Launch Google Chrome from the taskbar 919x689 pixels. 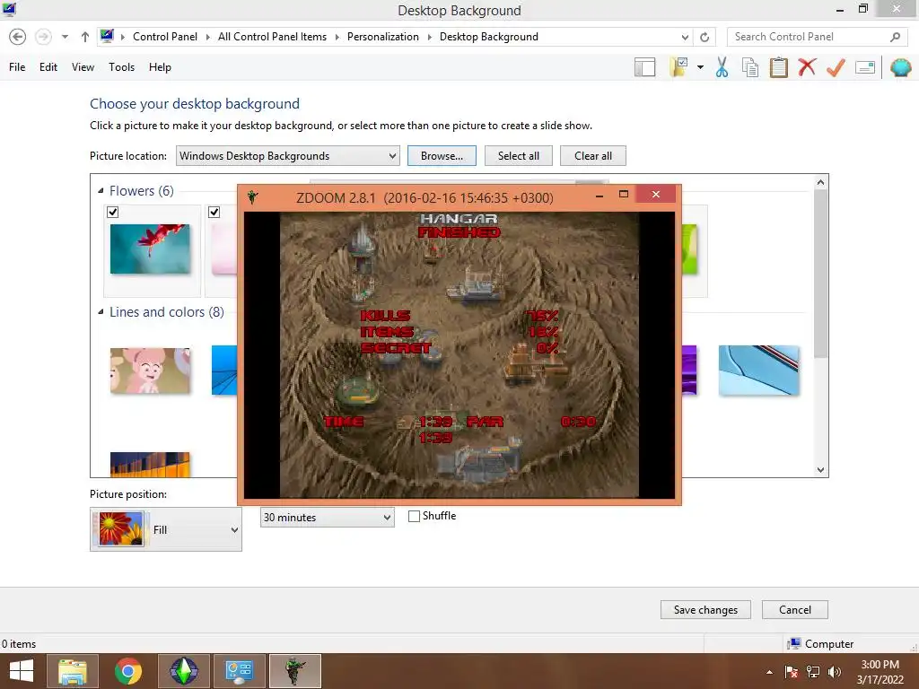[x=128, y=671]
